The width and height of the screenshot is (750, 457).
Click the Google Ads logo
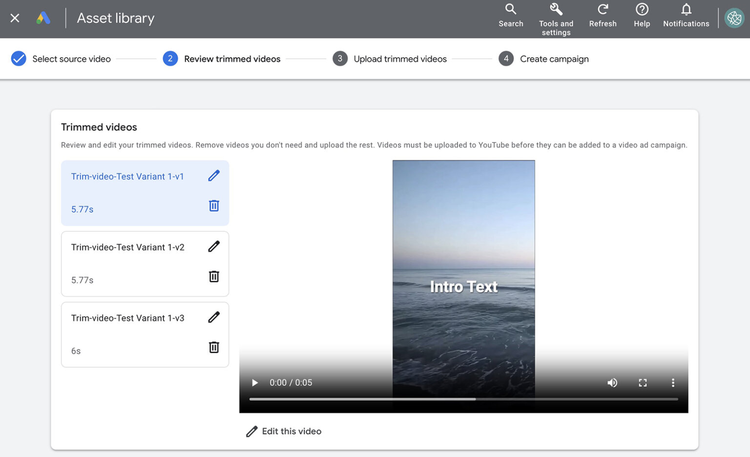click(x=43, y=18)
